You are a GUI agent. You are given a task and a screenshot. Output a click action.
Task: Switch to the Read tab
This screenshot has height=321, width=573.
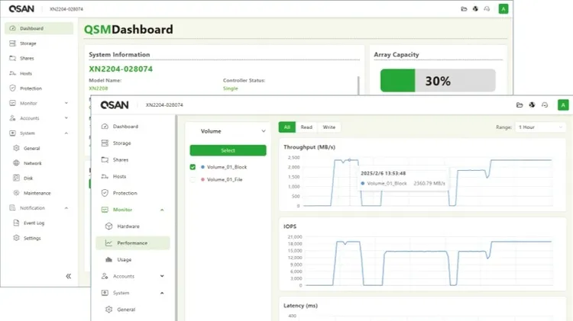tap(306, 127)
